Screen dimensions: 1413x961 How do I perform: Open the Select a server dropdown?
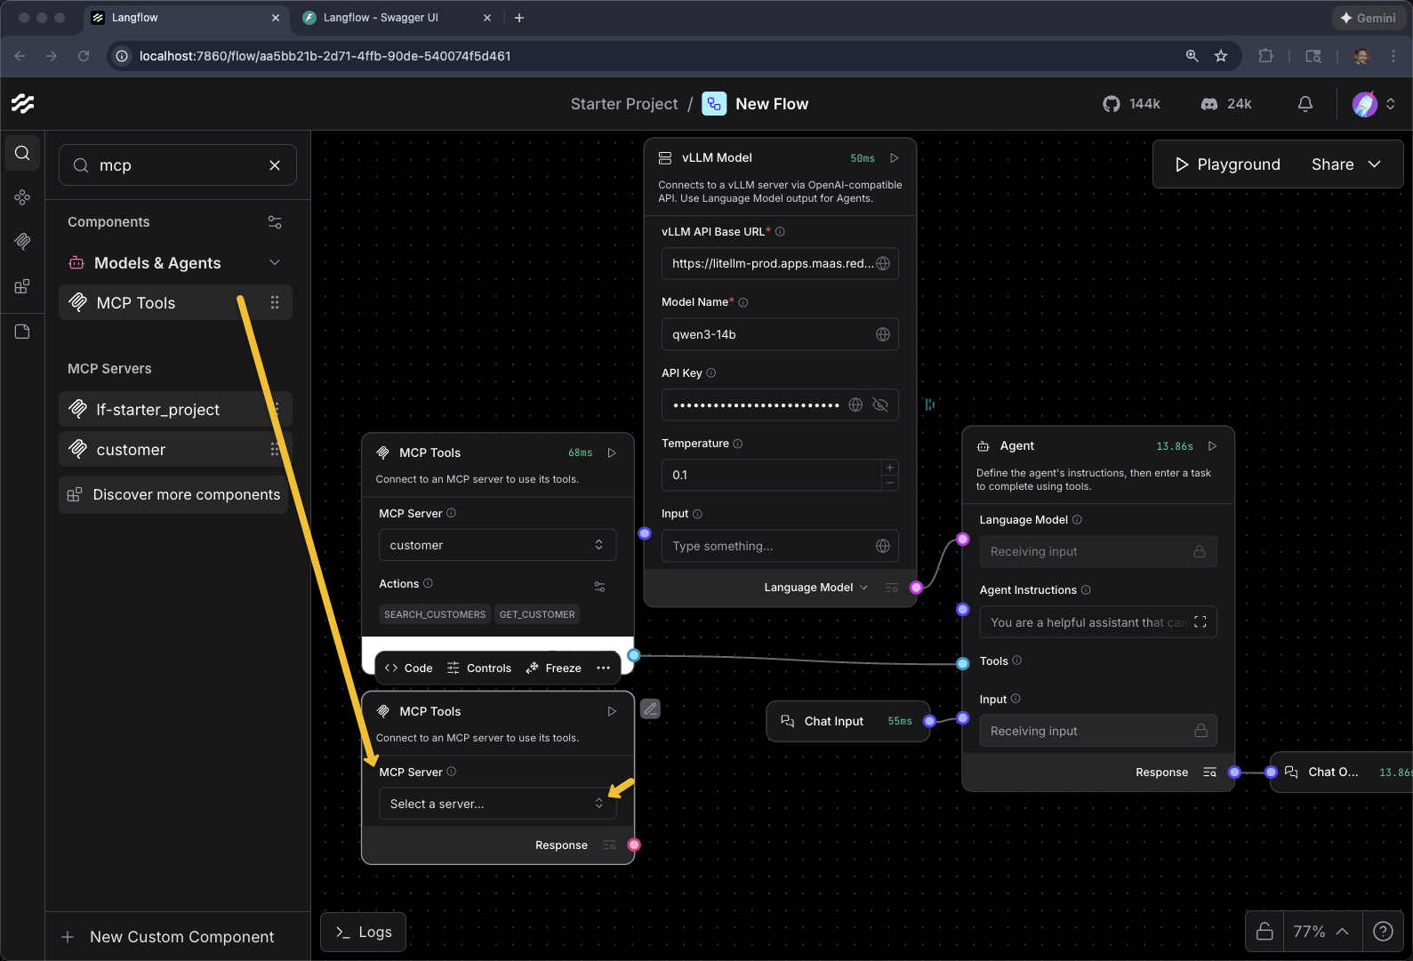[x=497, y=804]
